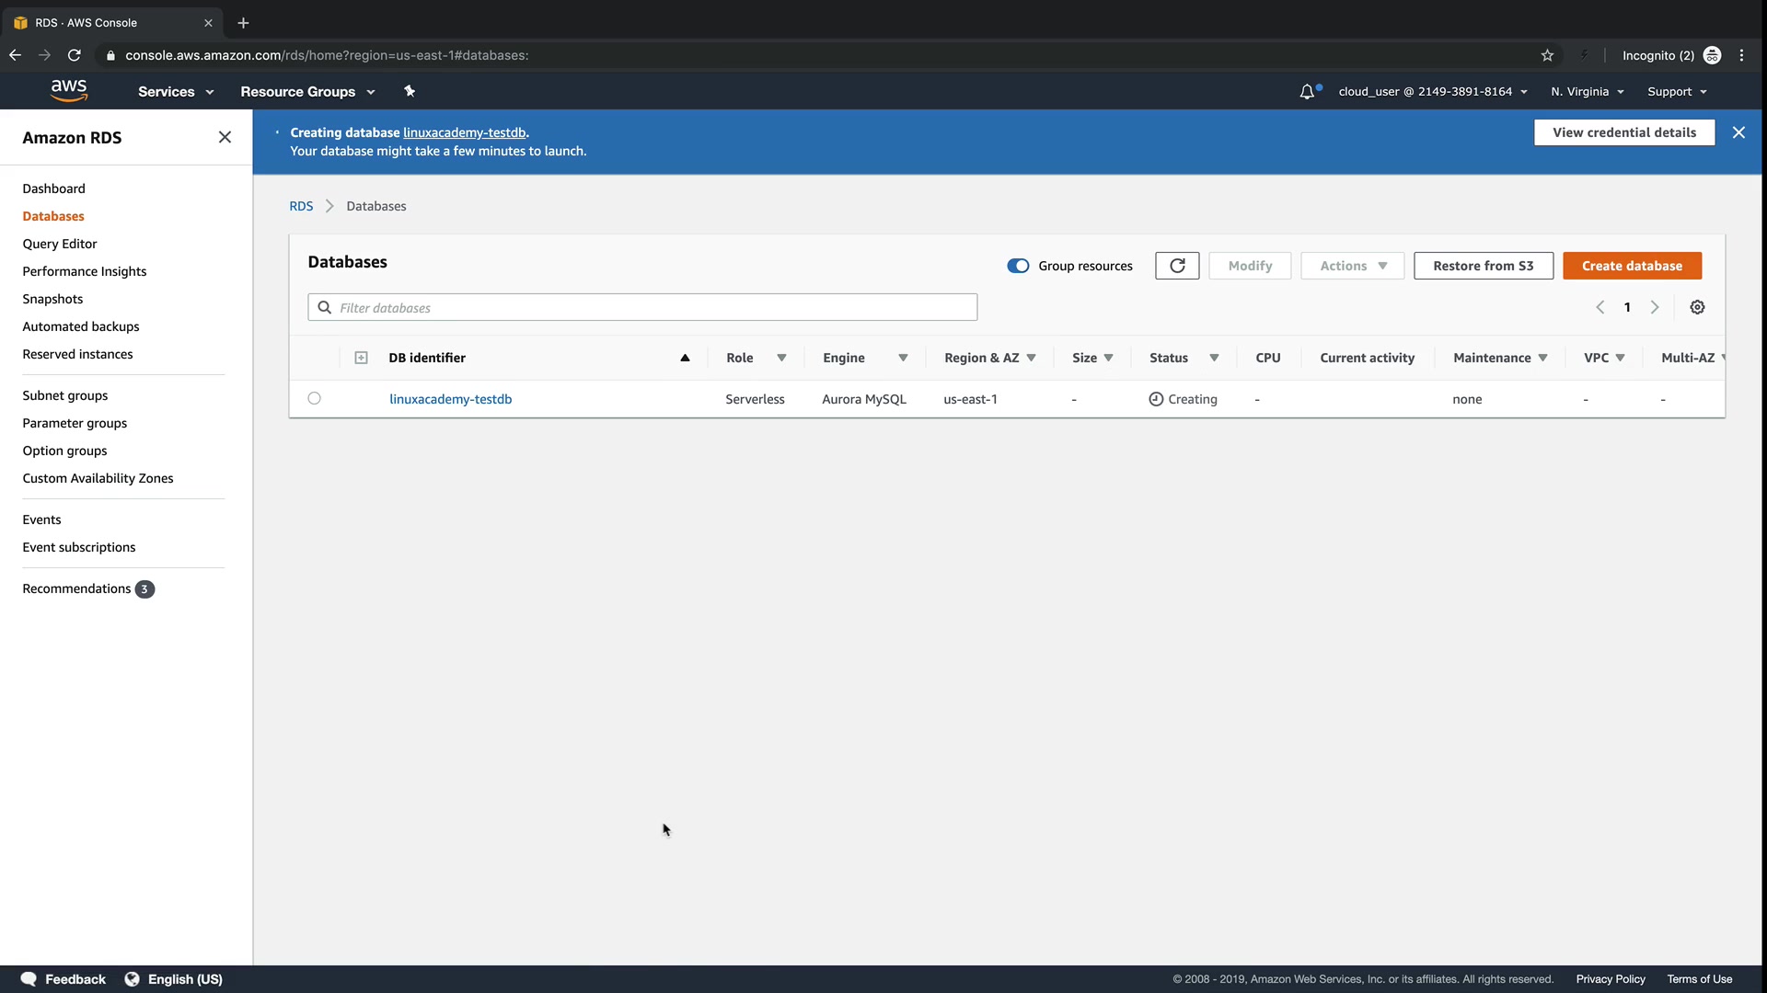The width and height of the screenshot is (1767, 993).
Task: Click the refresh databases icon button
Action: click(x=1177, y=266)
